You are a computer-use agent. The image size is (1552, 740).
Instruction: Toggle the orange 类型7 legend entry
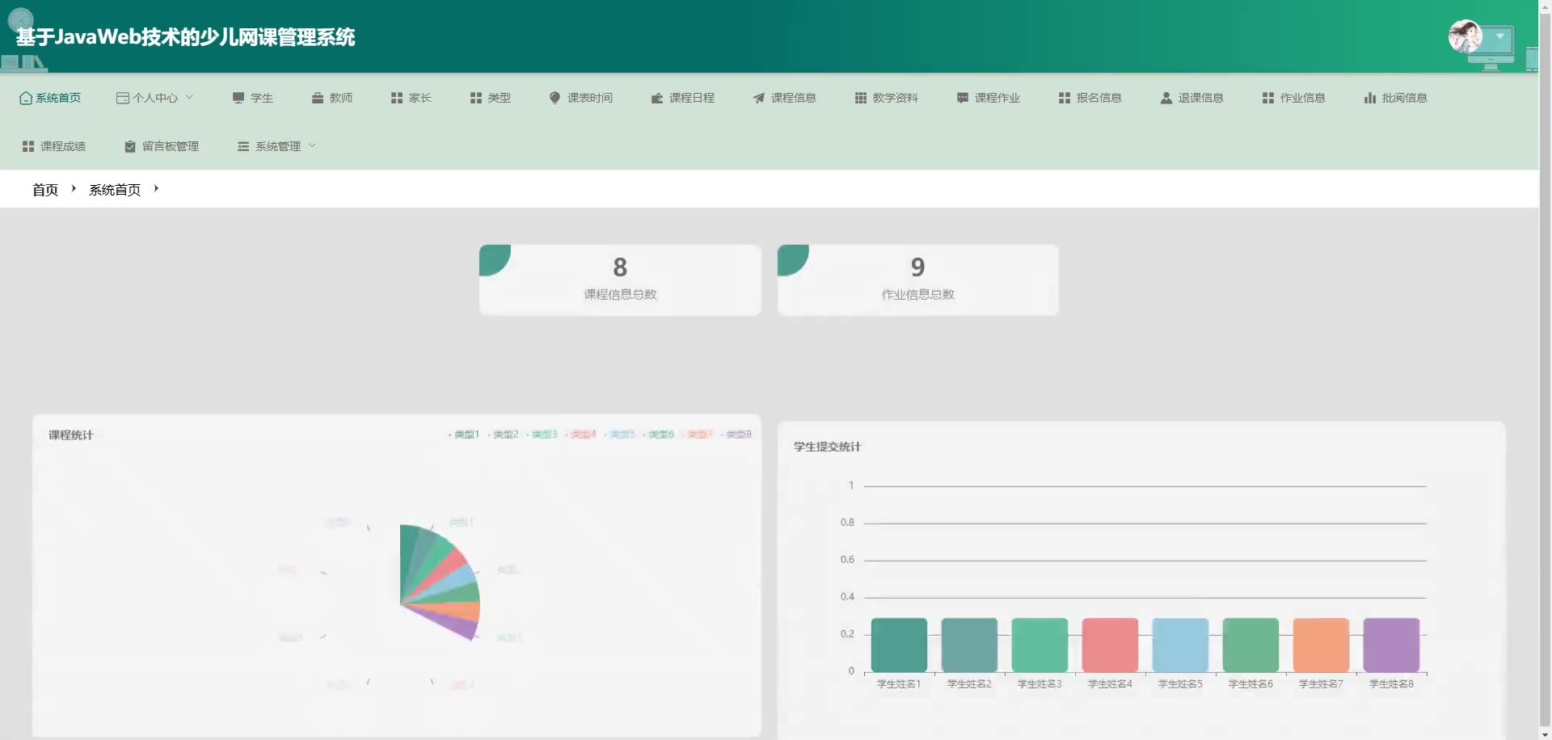[x=697, y=435]
